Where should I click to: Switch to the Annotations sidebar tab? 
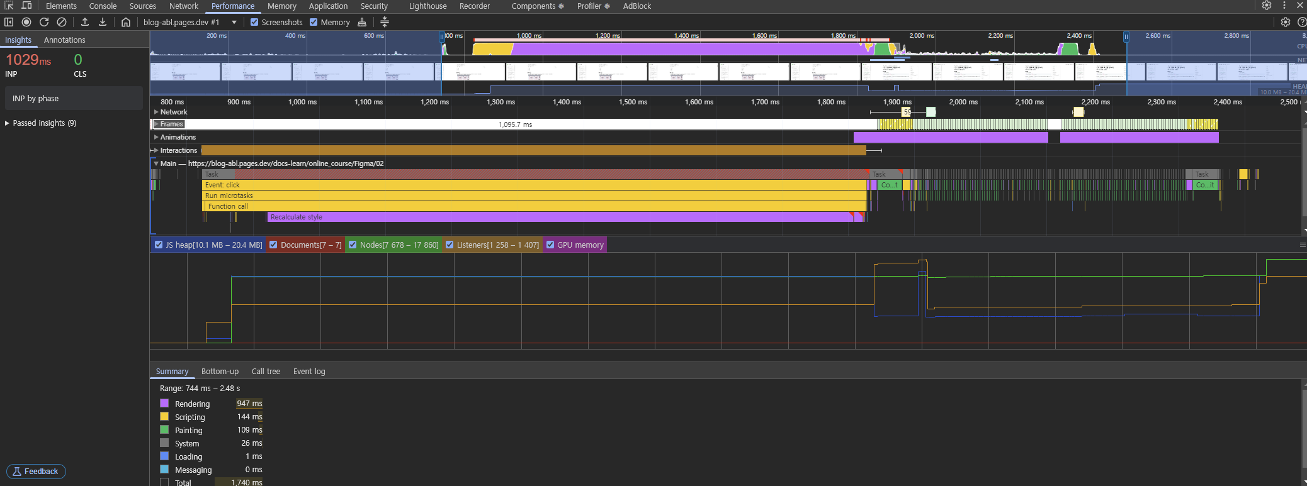tap(65, 40)
